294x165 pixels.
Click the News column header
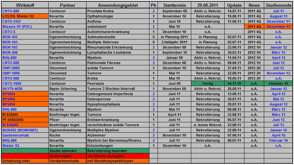pyautogui.click(x=254, y=5)
